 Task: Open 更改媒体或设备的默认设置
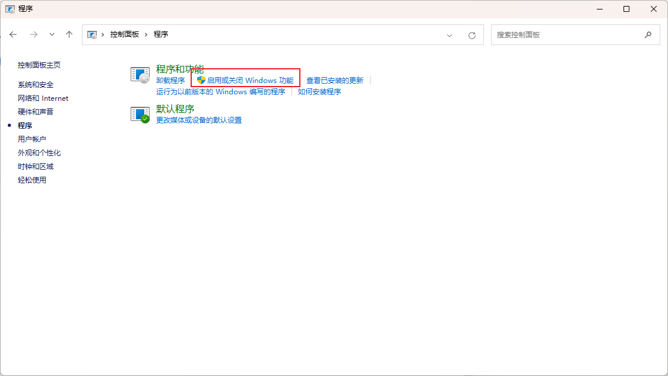click(199, 120)
